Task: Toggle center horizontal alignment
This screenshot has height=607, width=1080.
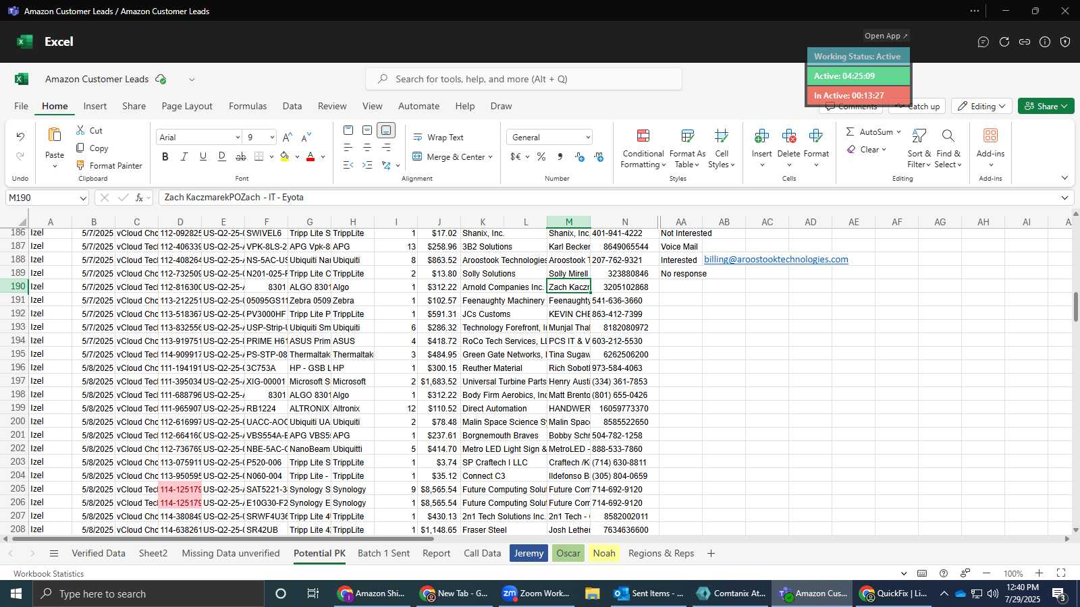Action: (x=367, y=147)
